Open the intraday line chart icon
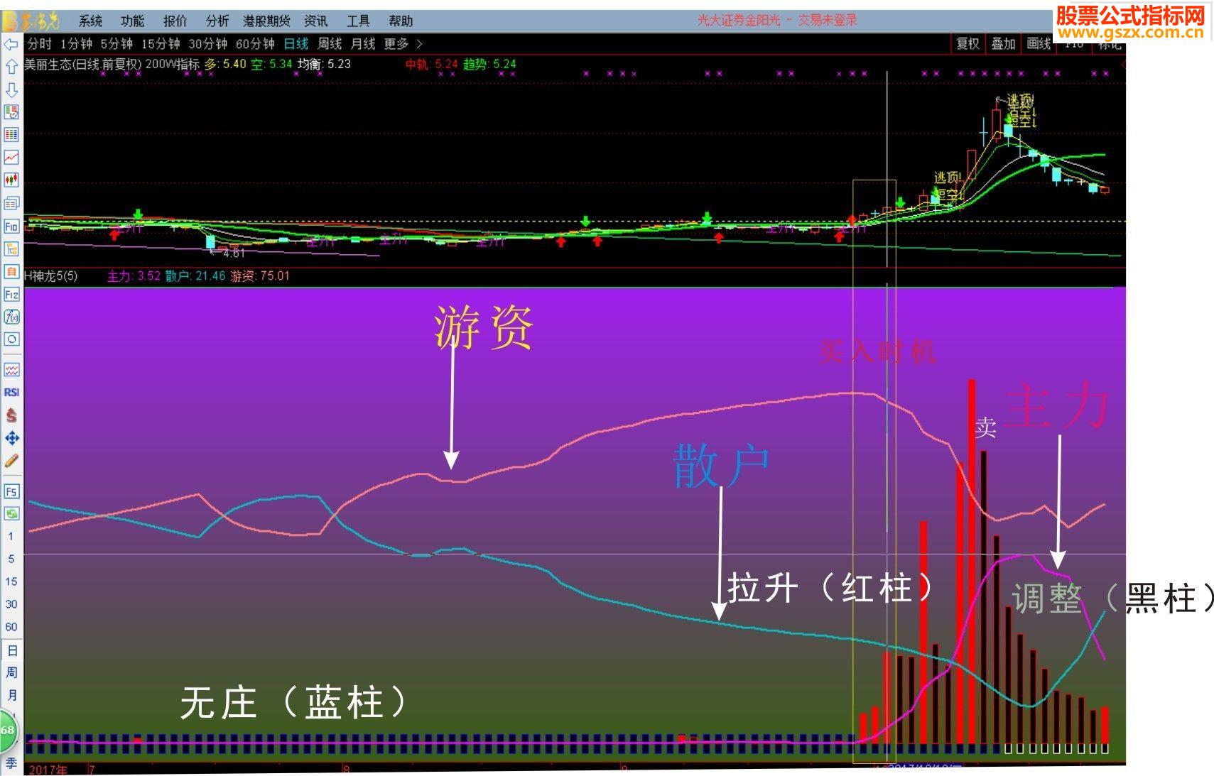 point(11,158)
